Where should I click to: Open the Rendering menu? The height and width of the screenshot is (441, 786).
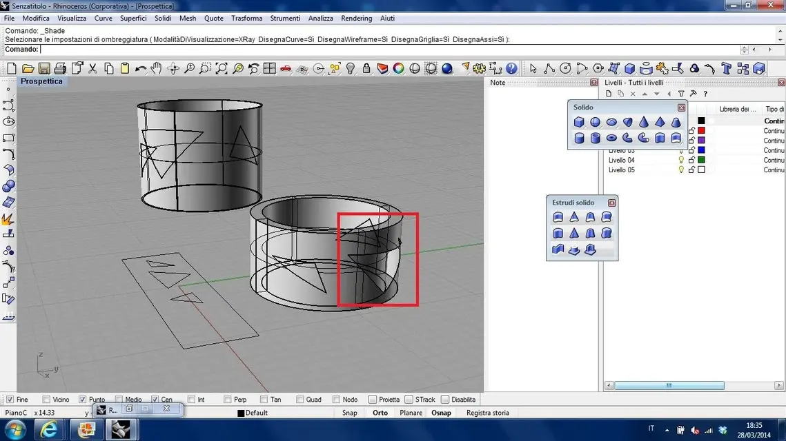pyautogui.click(x=356, y=18)
